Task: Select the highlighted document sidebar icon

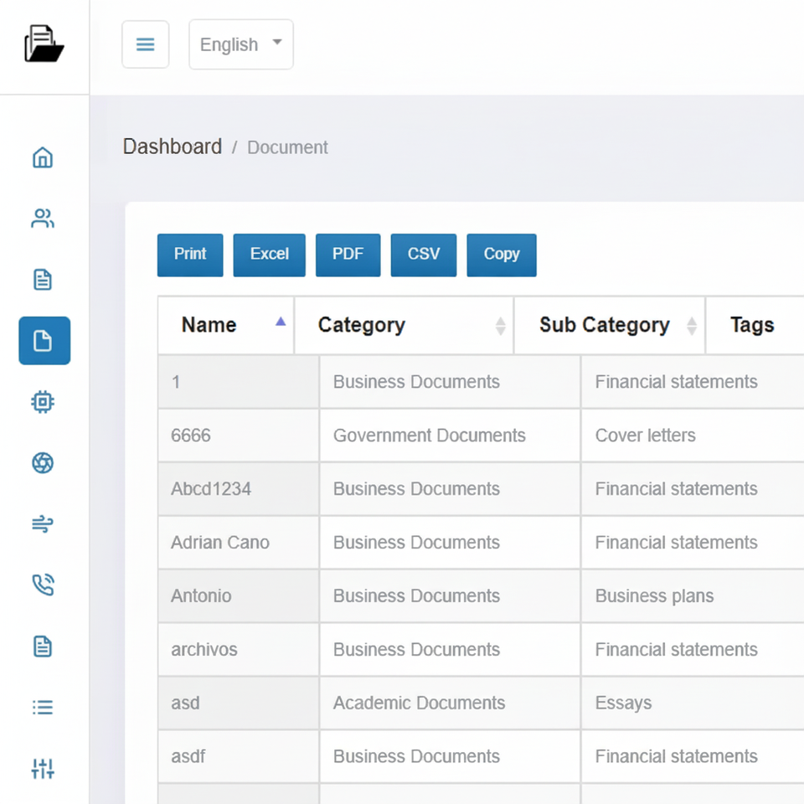Action: pos(44,341)
